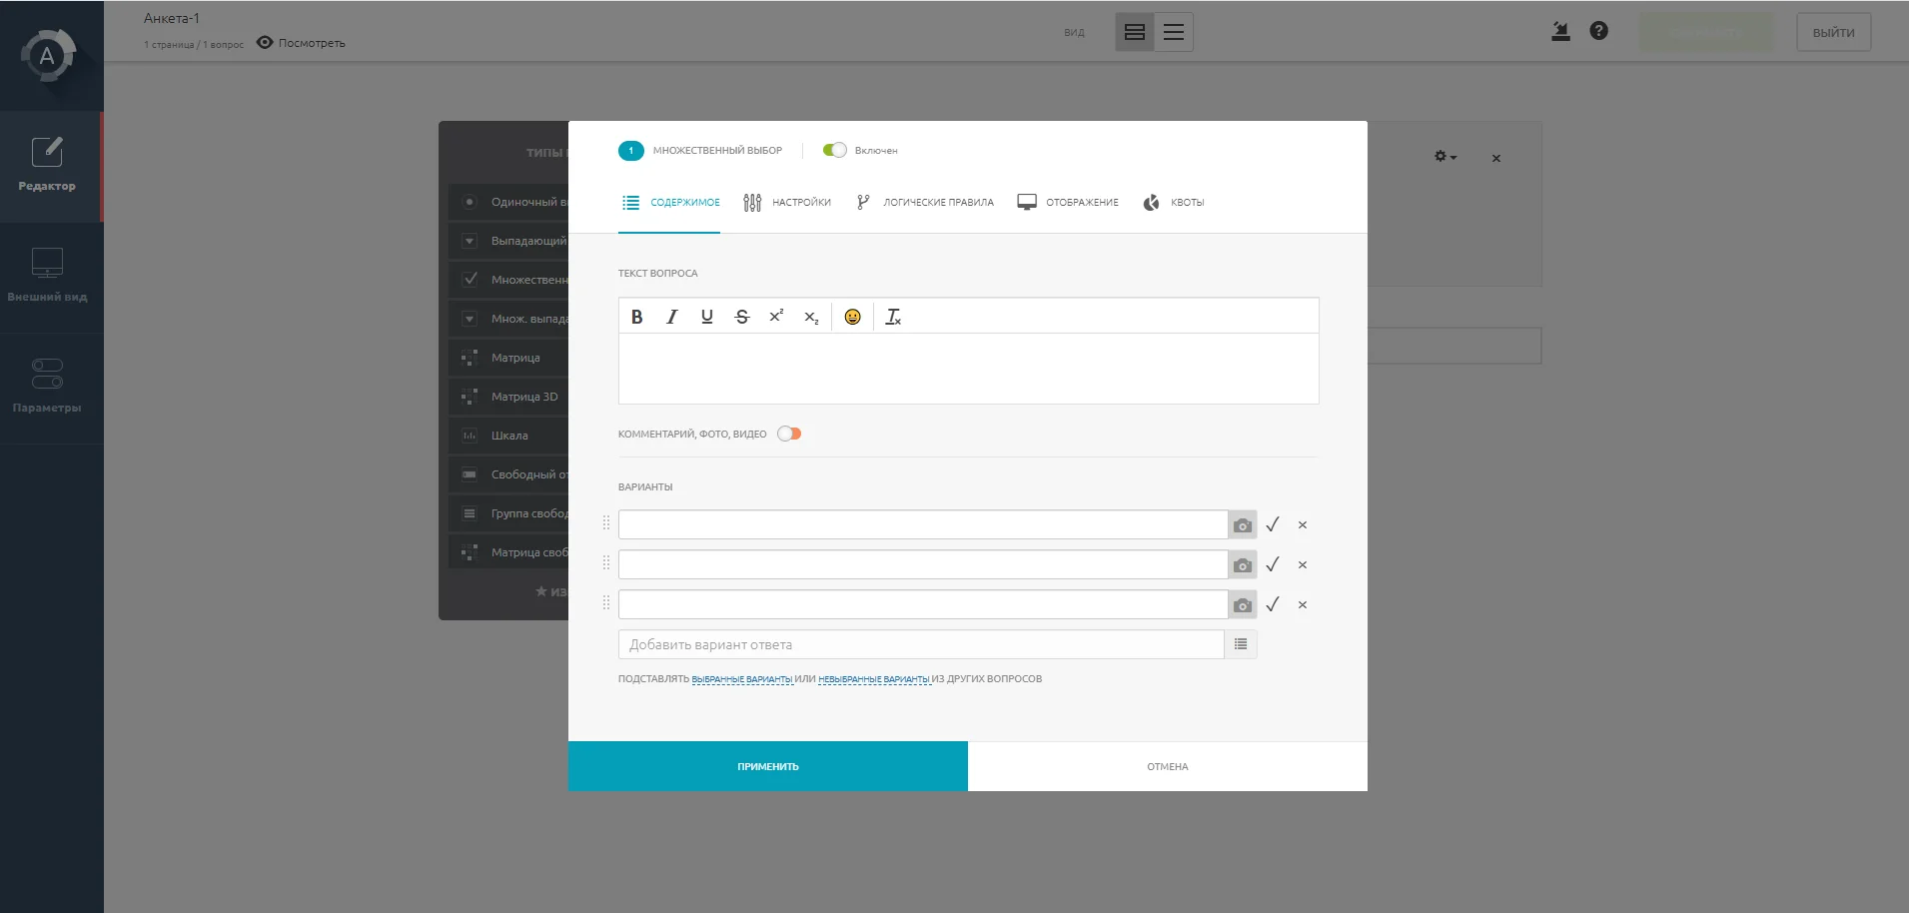Switch to the Настройки tab
Screen dimensions: 1909x913
(x=787, y=203)
